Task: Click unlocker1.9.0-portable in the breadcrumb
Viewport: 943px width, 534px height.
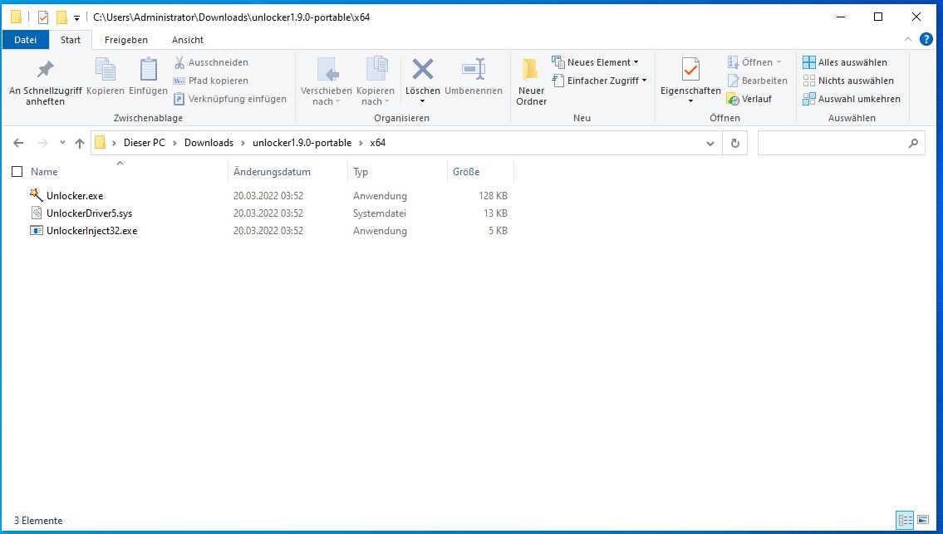Action: tap(302, 143)
